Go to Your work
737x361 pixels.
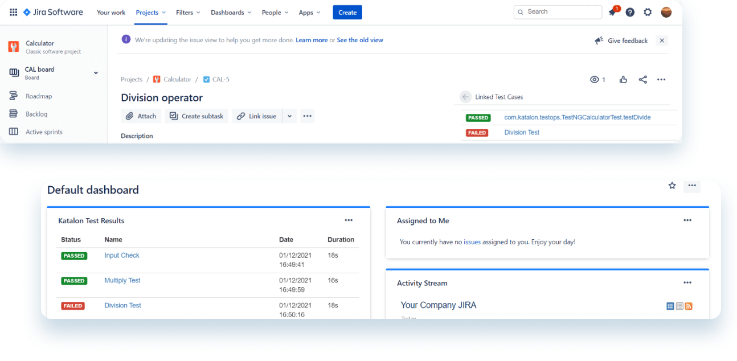pyautogui.click(x=111, y=13)
